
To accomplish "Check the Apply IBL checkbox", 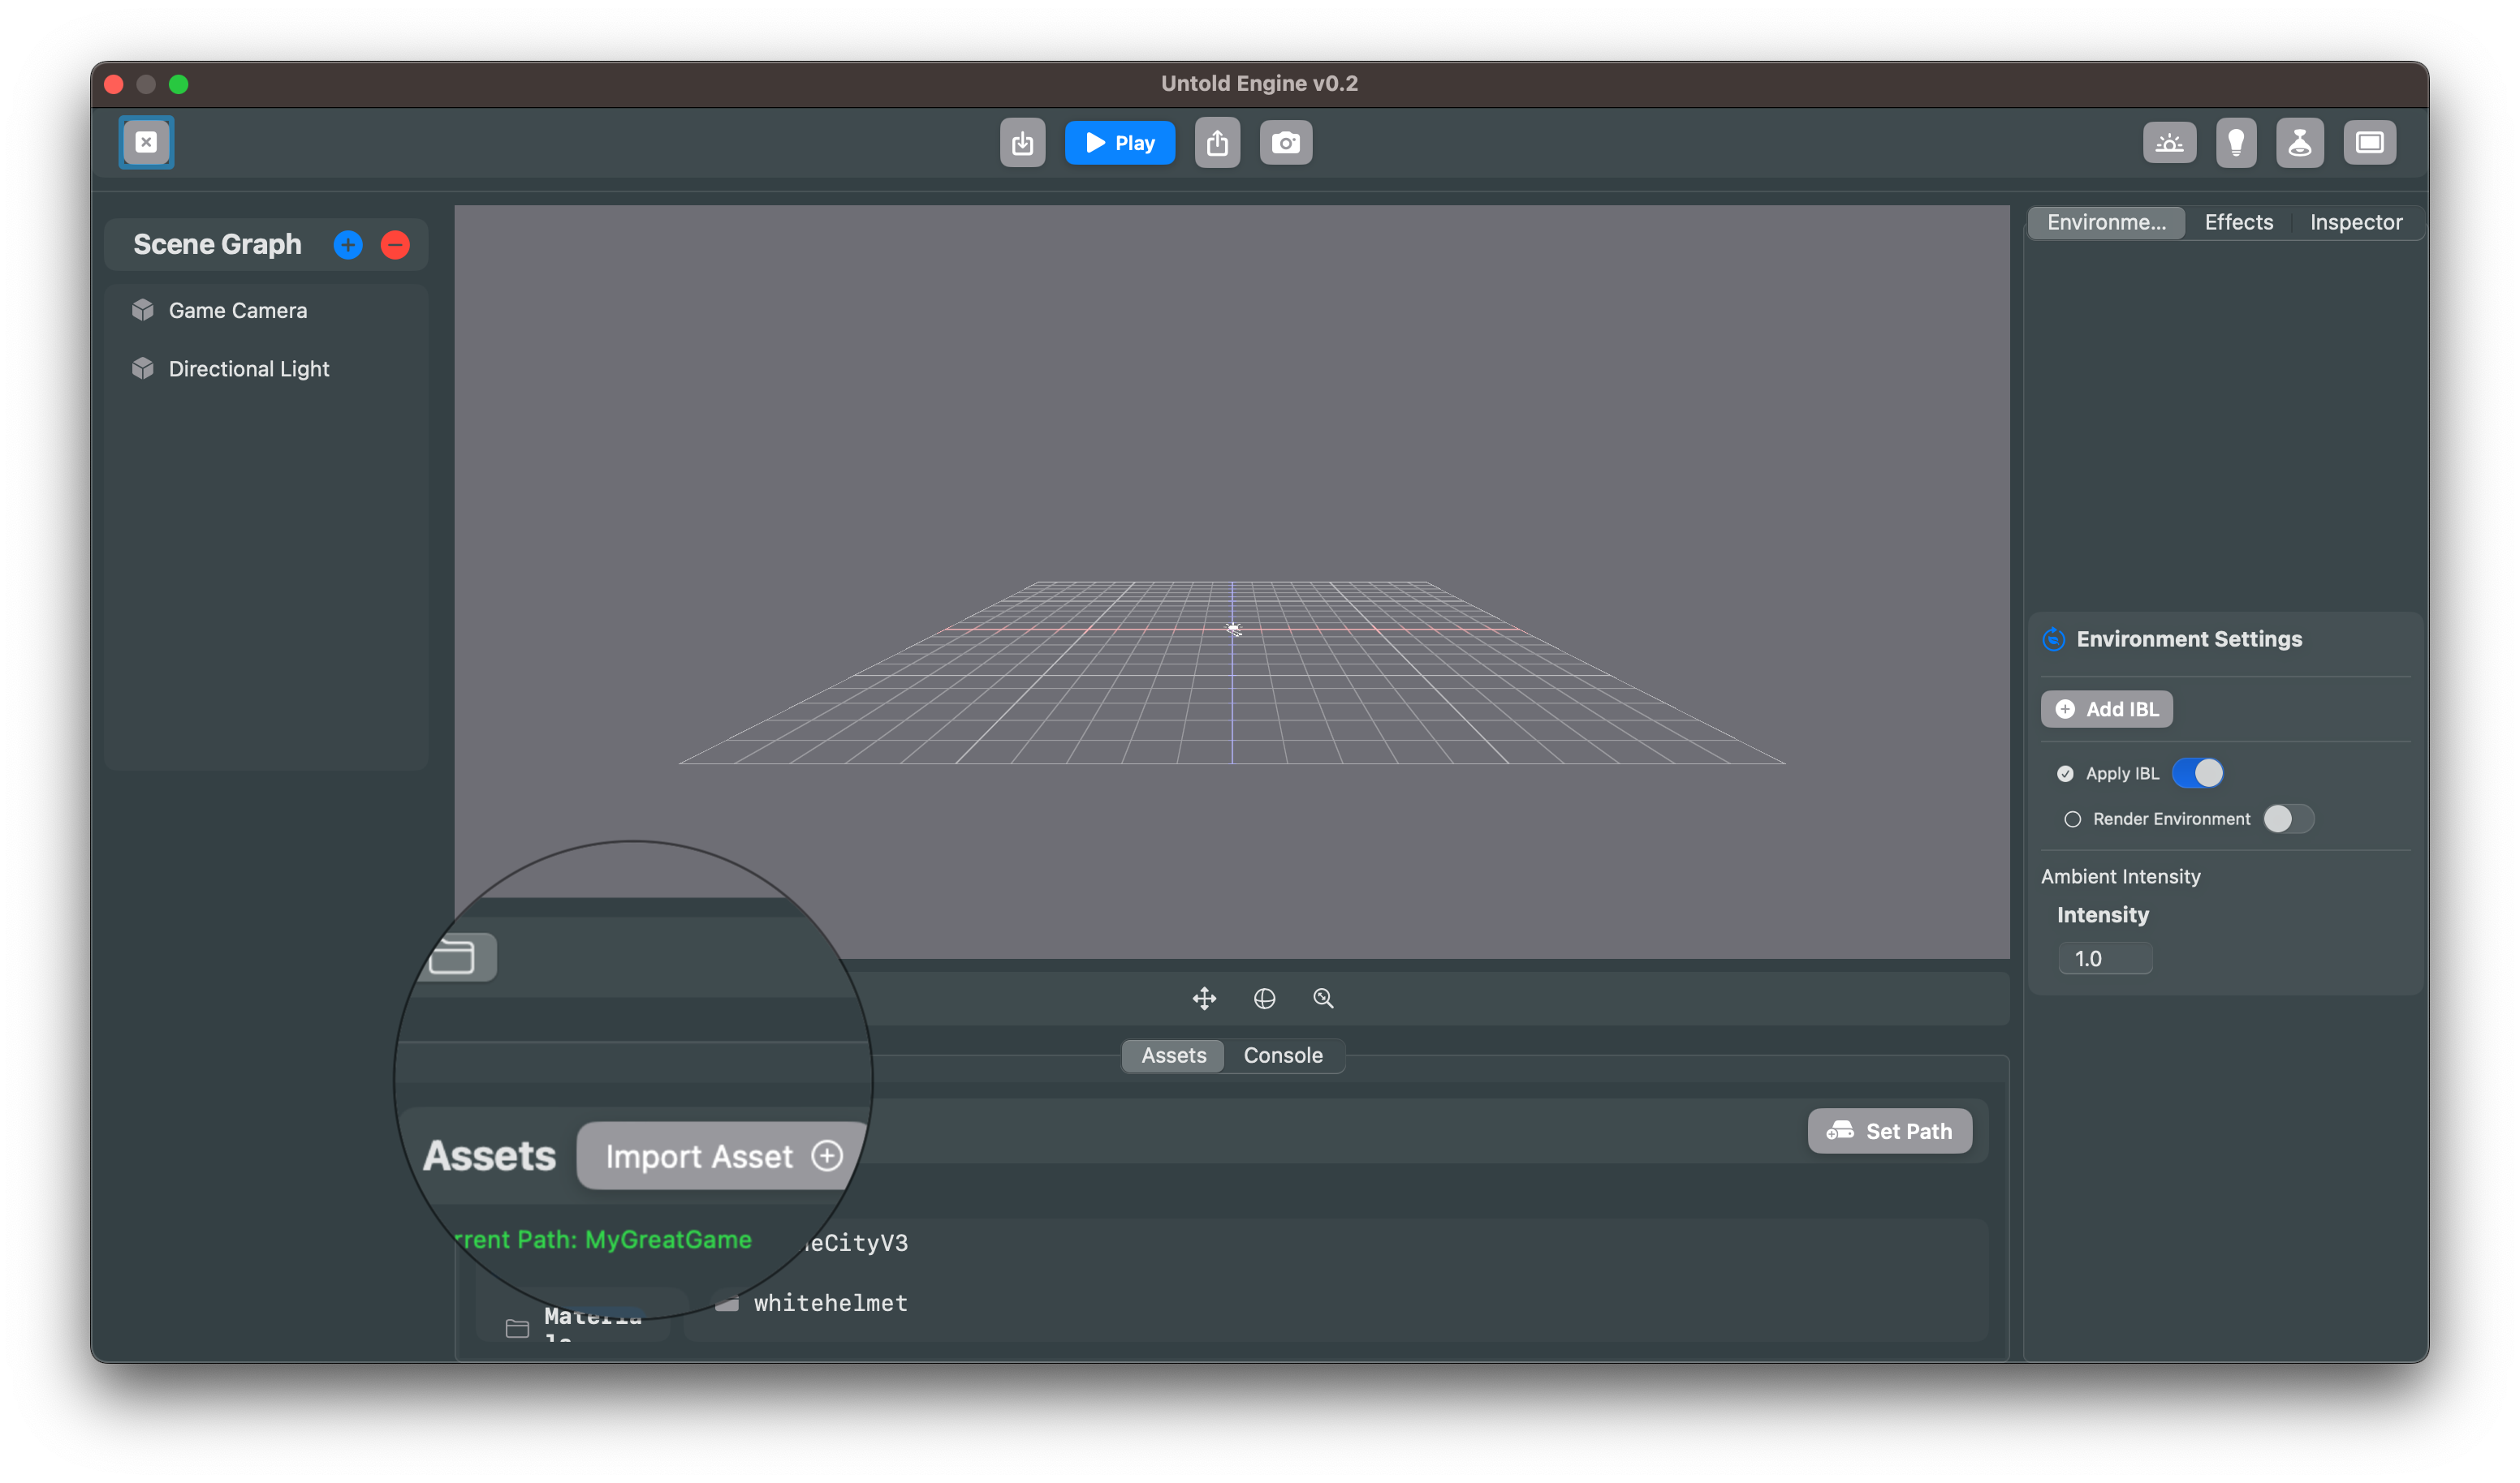I will [2066, 773].
